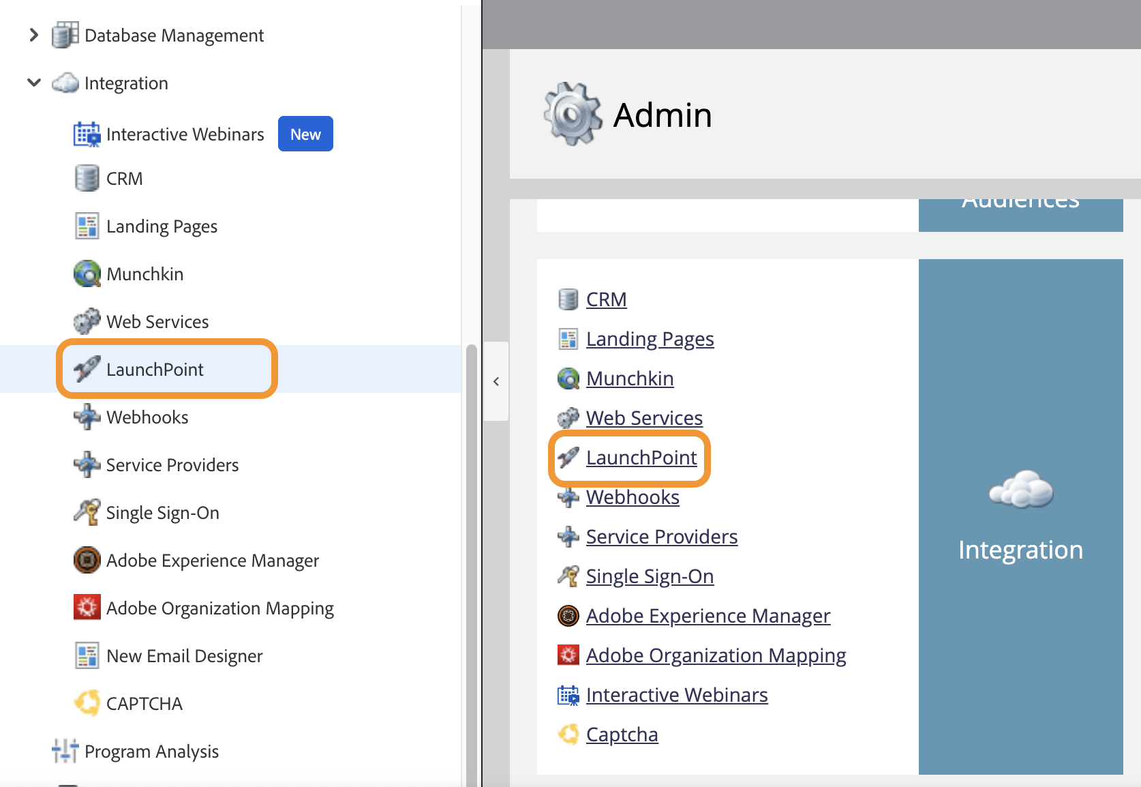
Task: Click the Adobe Organization Mapping icon in tree
Action: 87,608
